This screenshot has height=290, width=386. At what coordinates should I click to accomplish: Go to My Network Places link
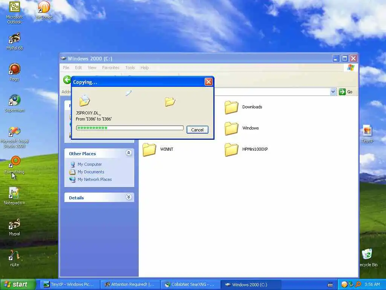(x=95, y=179)
